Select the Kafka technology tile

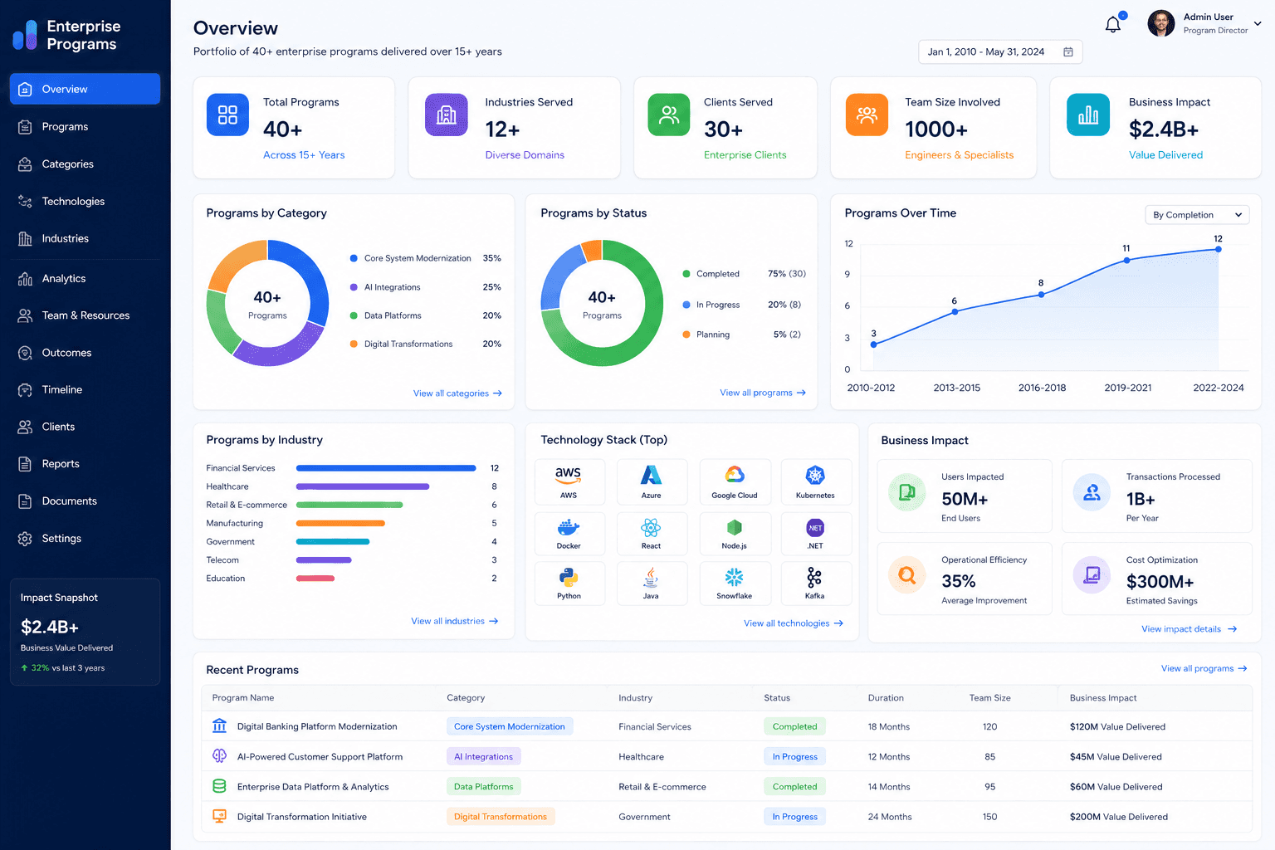(816, 584)
